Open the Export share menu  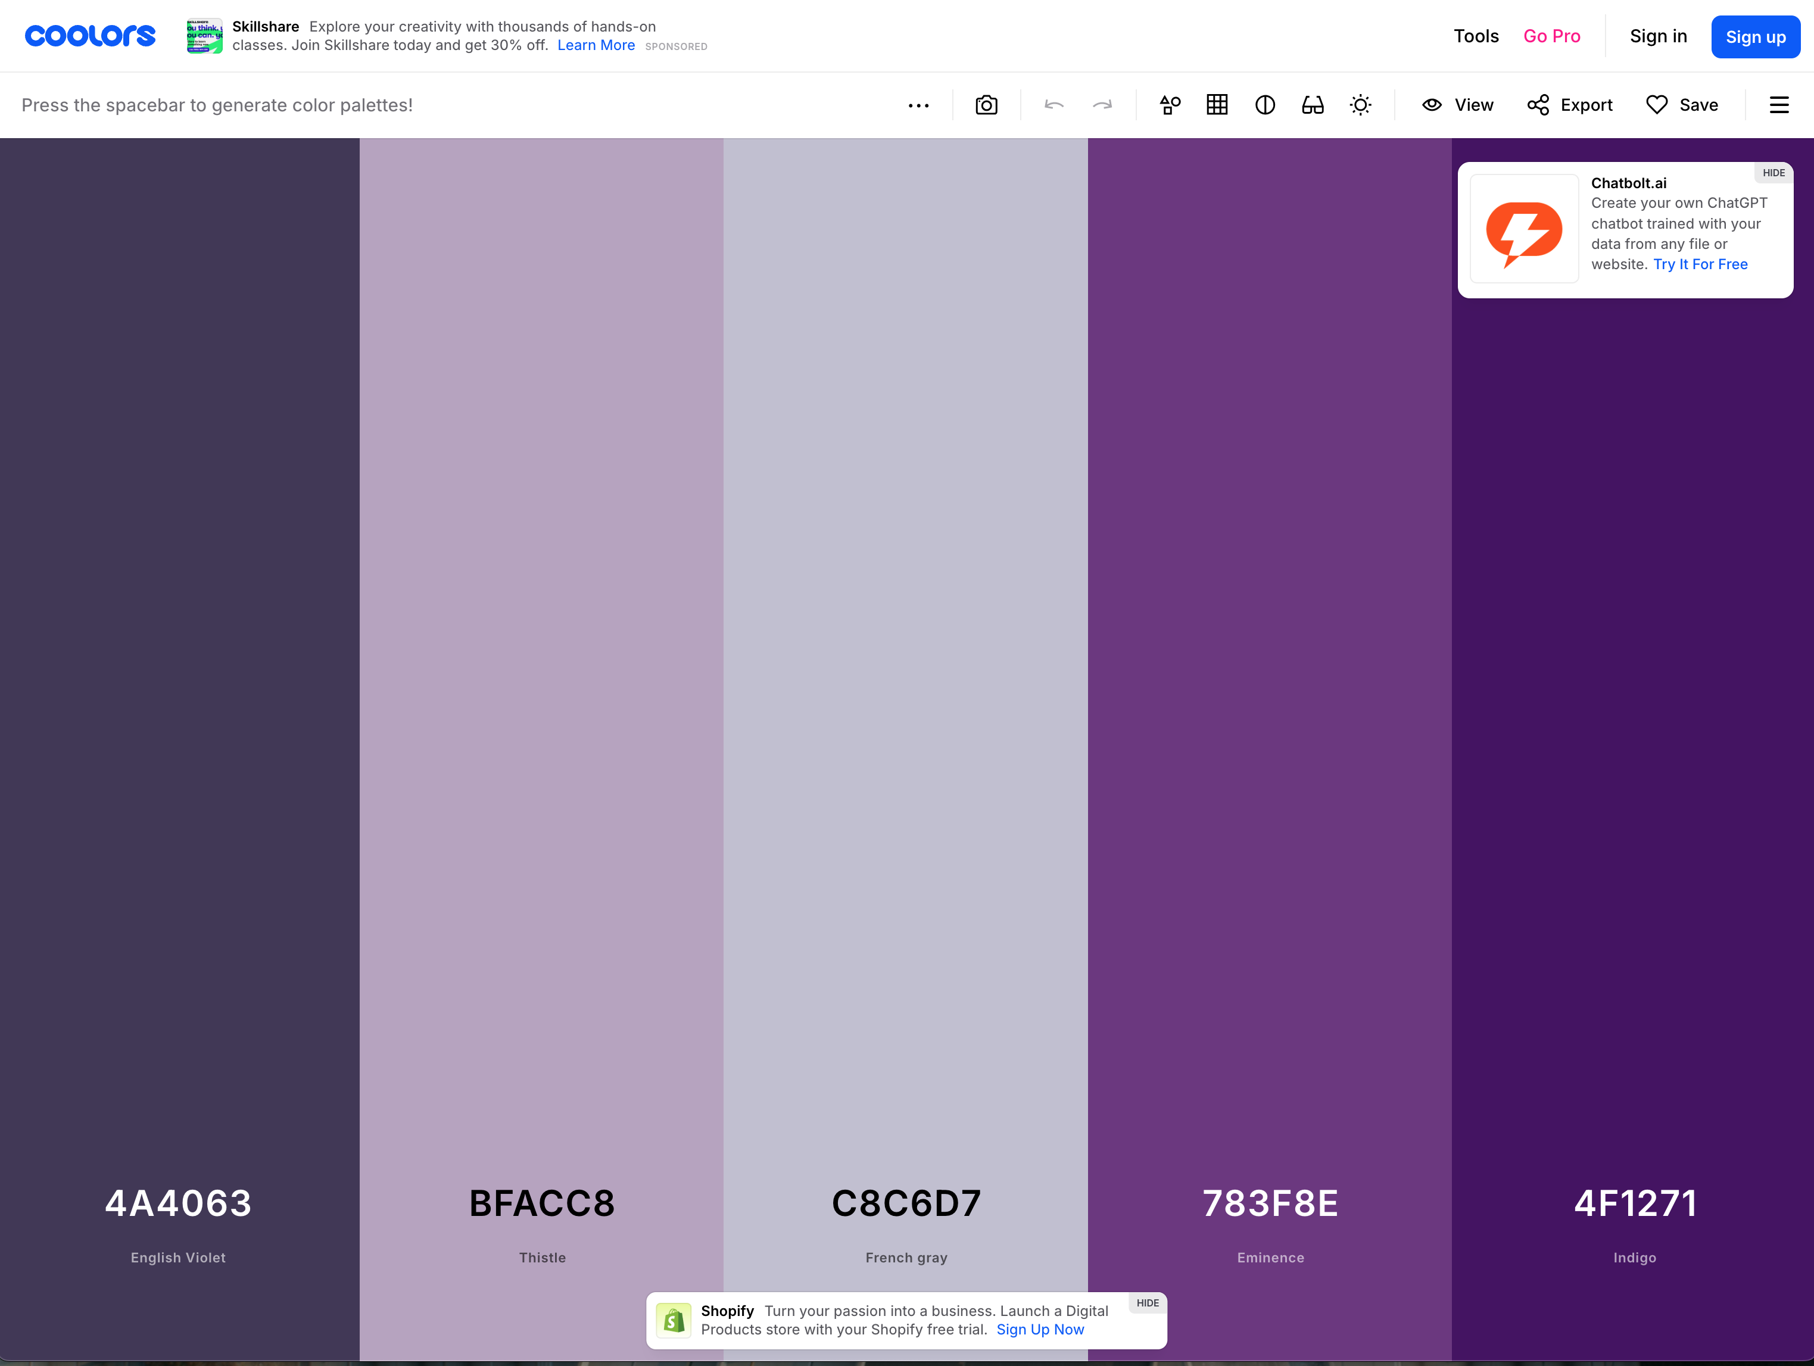(1570, 105)
